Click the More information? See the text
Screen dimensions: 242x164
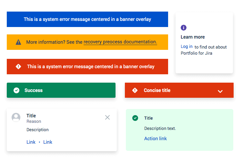[54, 42]
